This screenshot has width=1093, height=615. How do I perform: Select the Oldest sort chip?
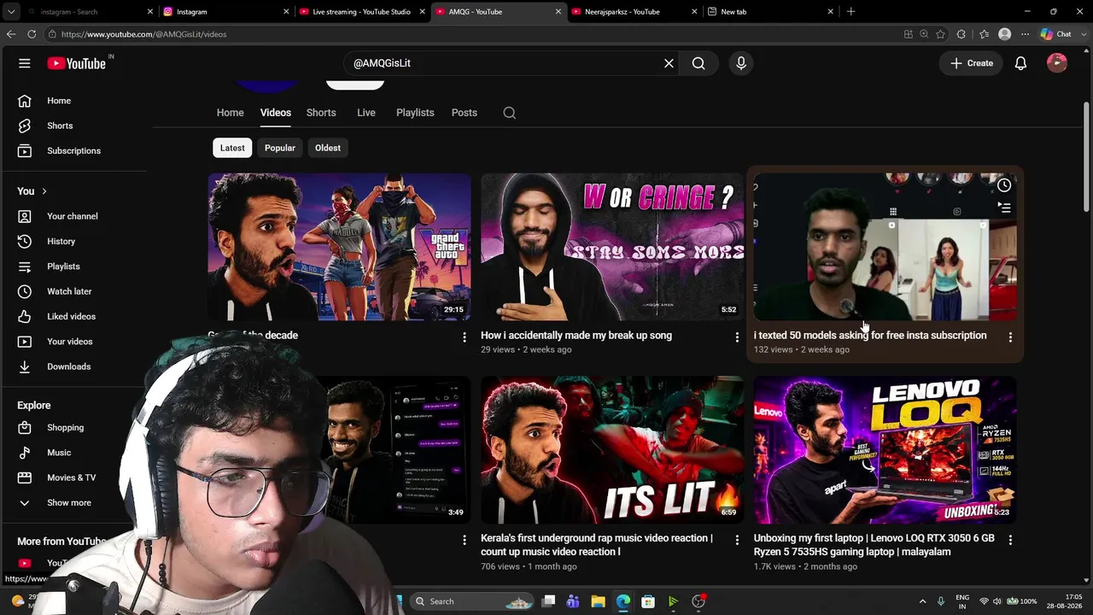pyautogui.click(x=328, y=148)
